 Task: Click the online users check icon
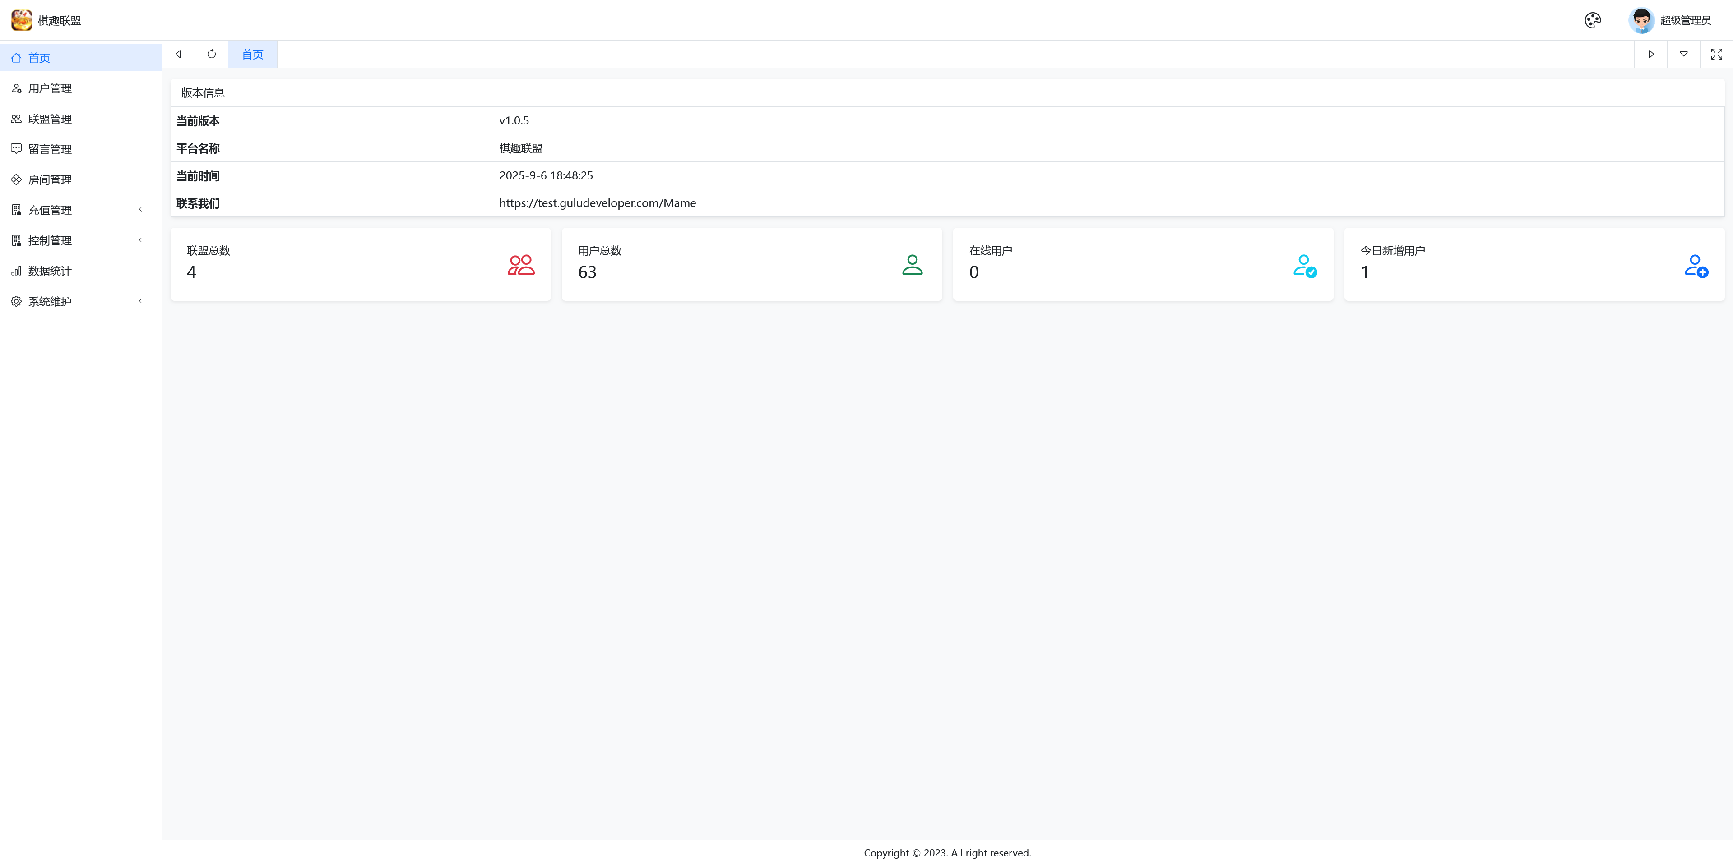(x=1304, y=266)
